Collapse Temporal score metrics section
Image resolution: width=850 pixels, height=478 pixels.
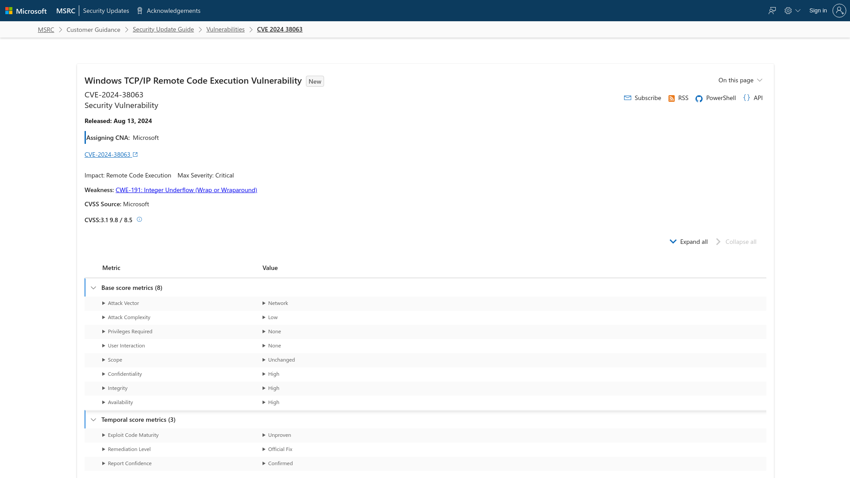pos(93,420)
